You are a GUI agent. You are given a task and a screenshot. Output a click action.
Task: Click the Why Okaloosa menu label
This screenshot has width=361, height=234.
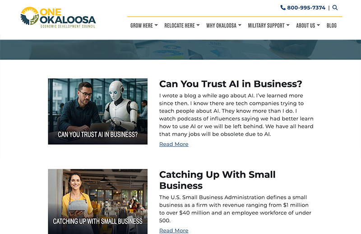coord(221,26)
